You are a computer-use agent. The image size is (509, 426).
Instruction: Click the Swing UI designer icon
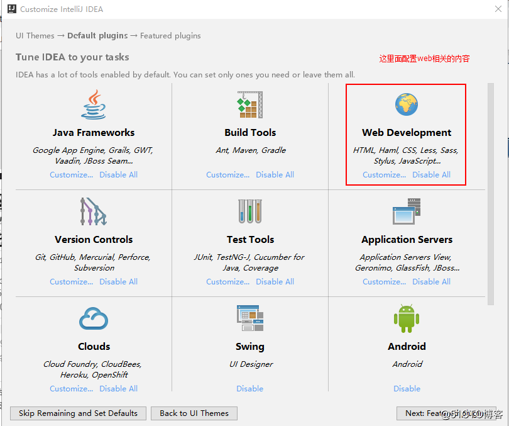click(x=250, y=318)
